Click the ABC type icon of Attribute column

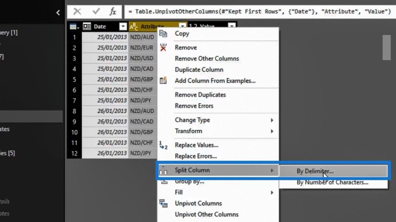tap(134, 27)
